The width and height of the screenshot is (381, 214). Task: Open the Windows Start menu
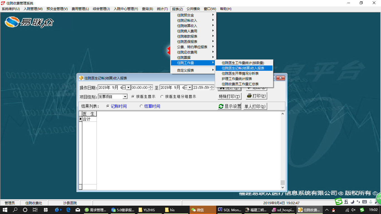click(x=5, y=210)
